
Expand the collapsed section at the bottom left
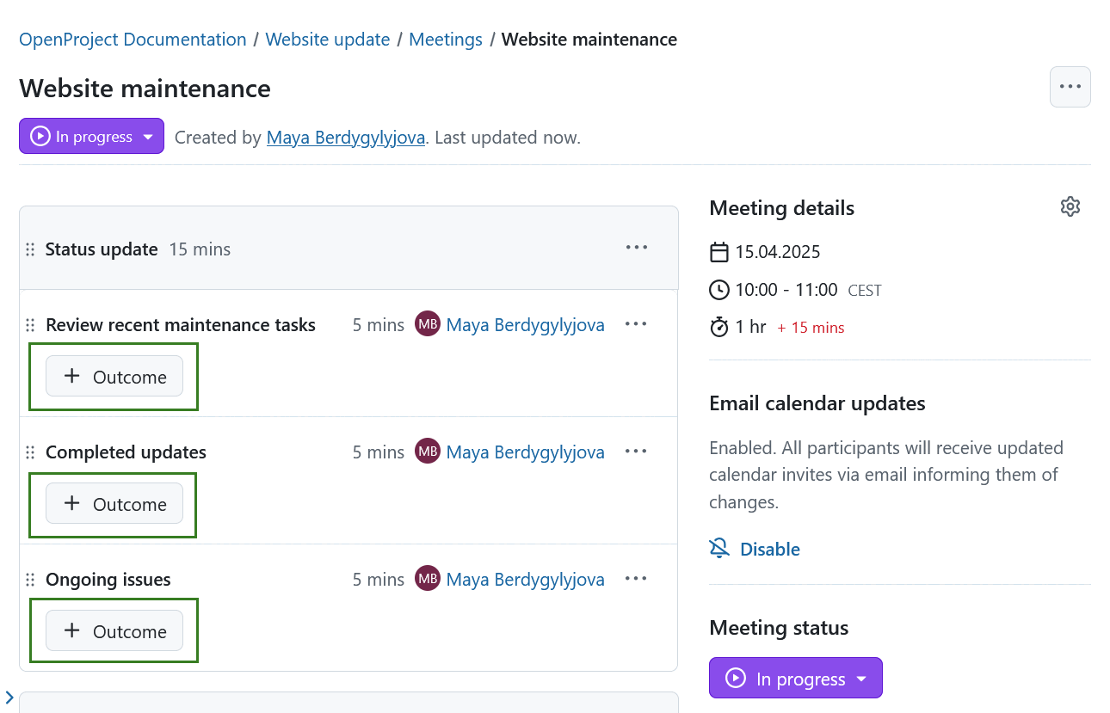pyautogui.click(x=9, y=698)
